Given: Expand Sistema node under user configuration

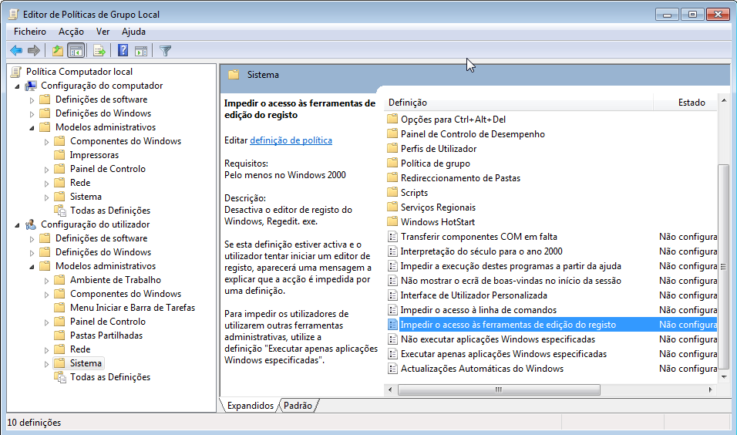Looking at the screenshot, I should (x=46, y=363).
